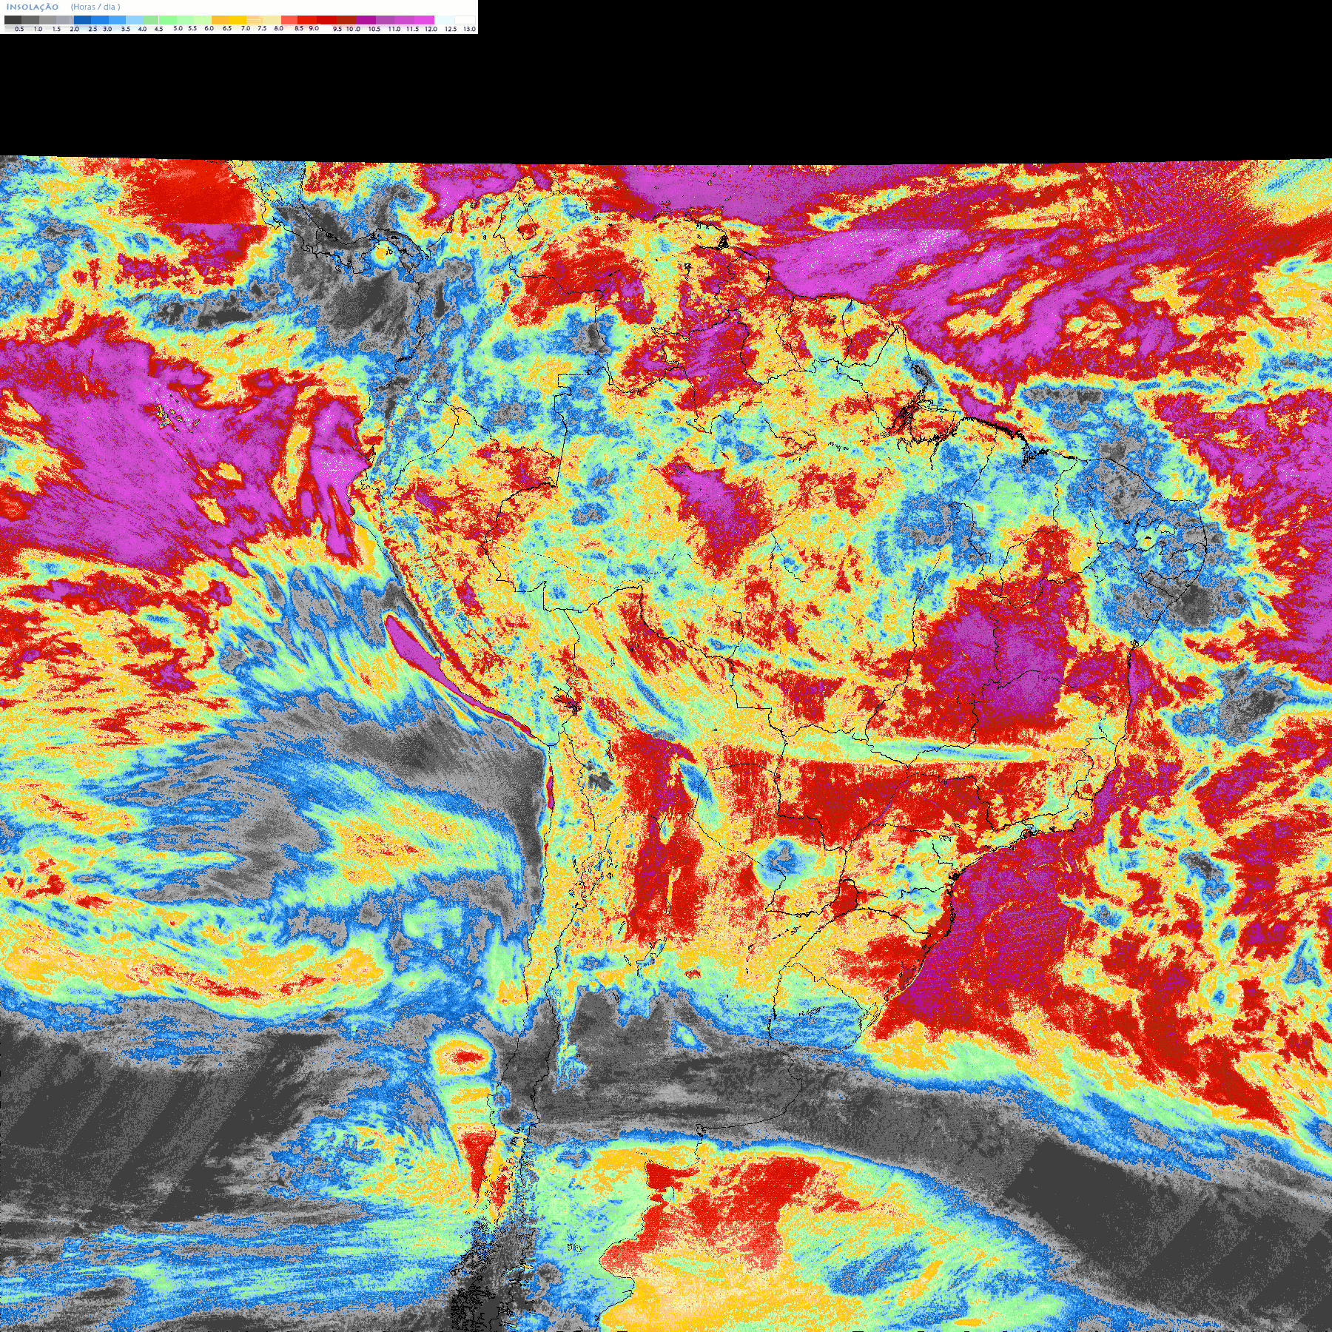Viewport: 1332px width, 1332px height.
Task: Click the 7.0 legend value
Action: coord(246,28)
